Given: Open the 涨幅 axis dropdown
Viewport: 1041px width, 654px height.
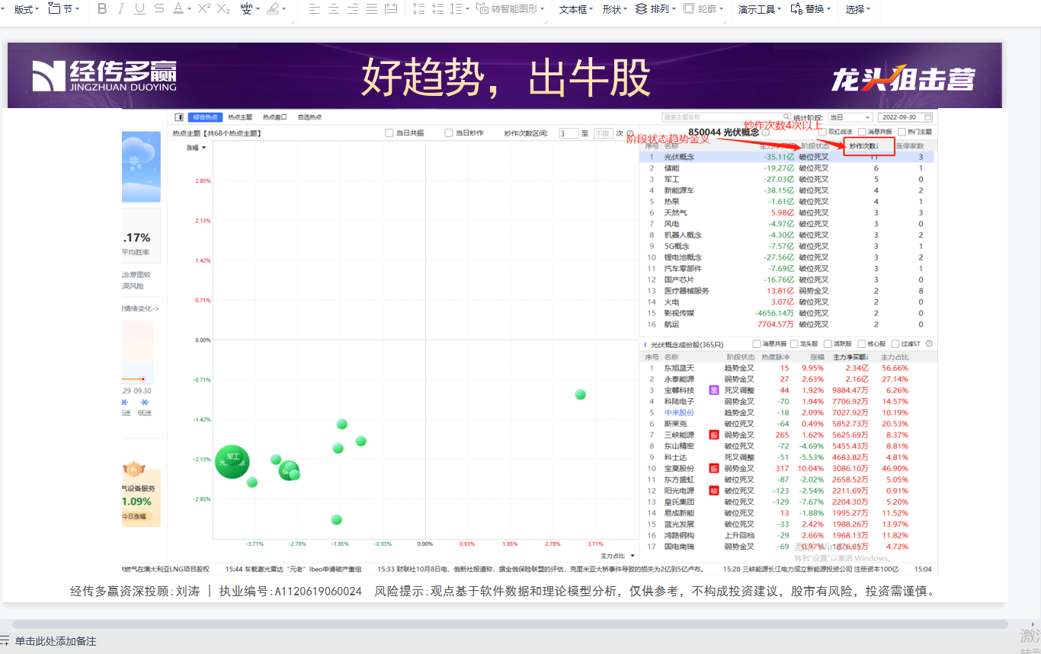Looking at the screenshot, I should coord(197,148).
